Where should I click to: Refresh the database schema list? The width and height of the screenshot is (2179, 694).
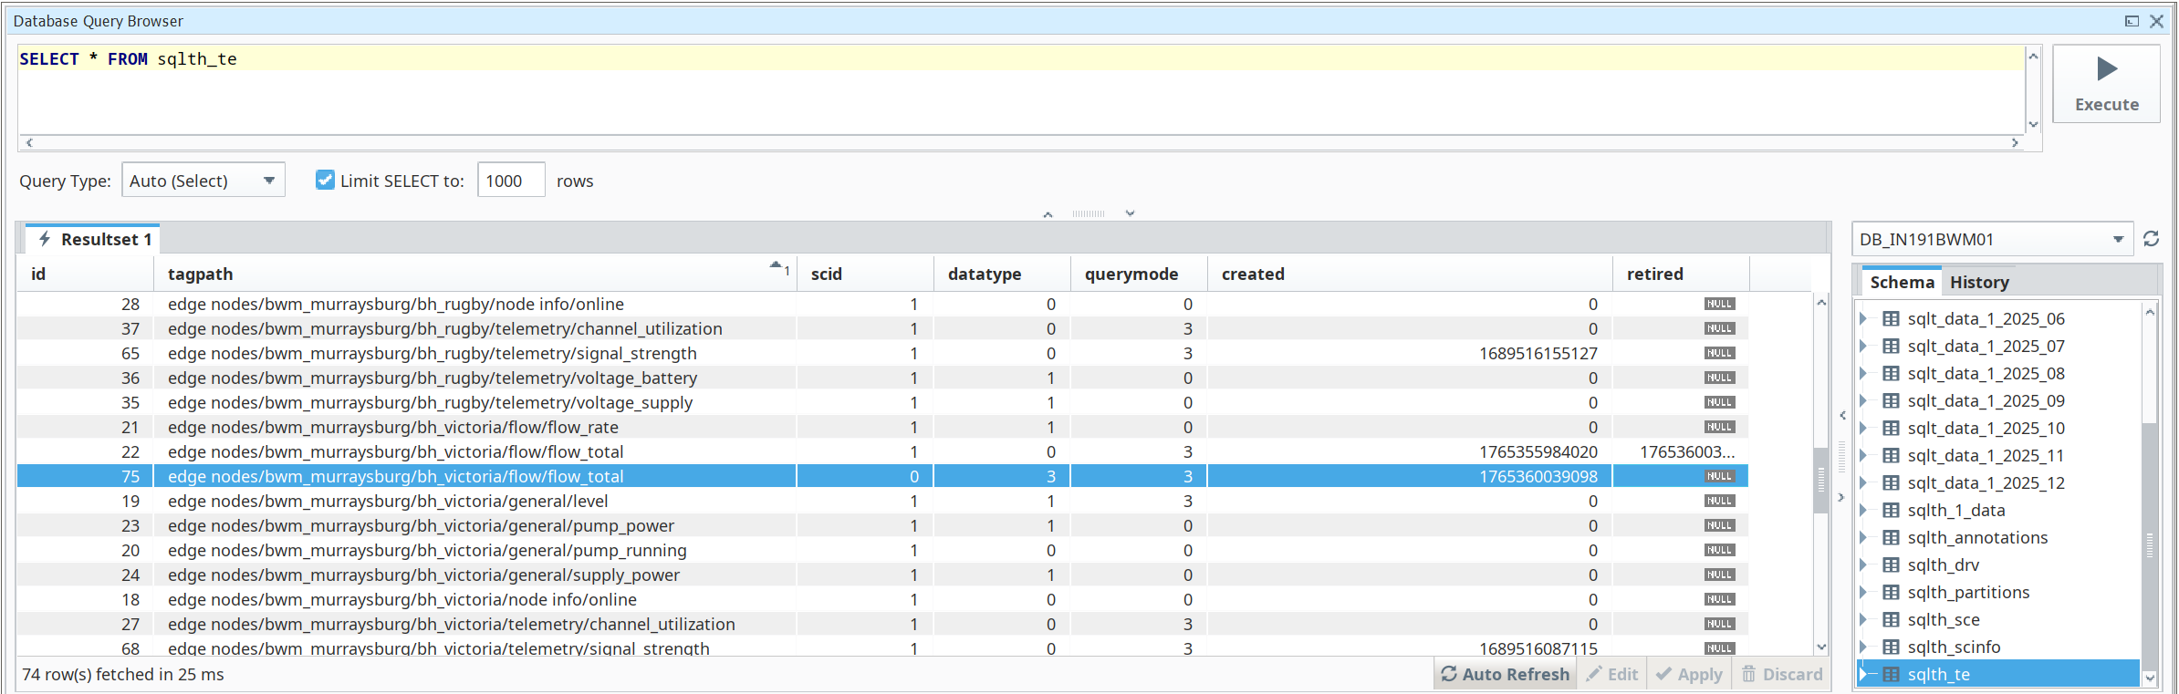2151,239
